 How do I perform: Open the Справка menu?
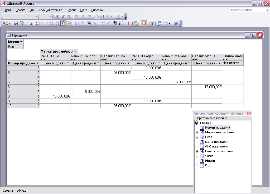pos(97,10)
